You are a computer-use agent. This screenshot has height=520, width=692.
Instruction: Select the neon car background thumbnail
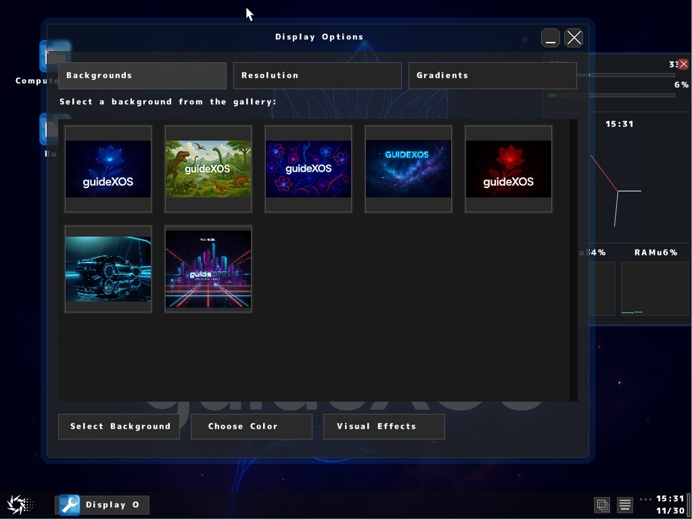pyautogui.click(x=108, y=268)
